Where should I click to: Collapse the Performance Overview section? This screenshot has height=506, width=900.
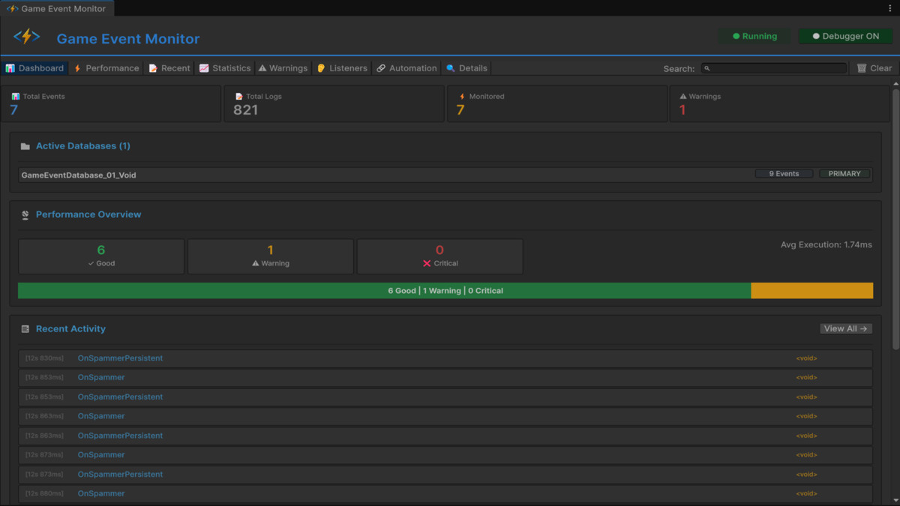[88, 214]
